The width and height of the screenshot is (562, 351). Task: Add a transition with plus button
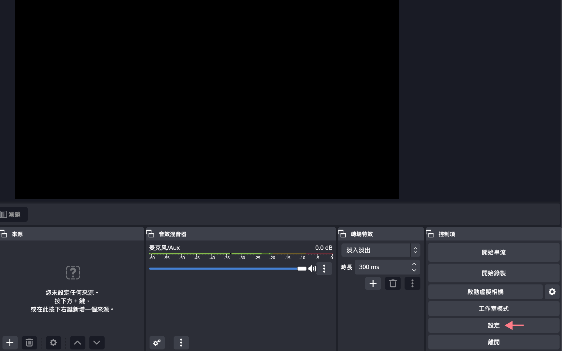[373, 283]
